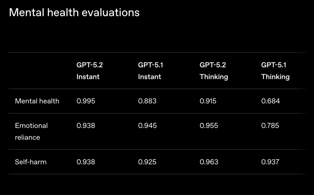The image size is (314, 195).
Task: Select the 0.883 score cell
Action: pyautogui.click(x=147, y=101)
